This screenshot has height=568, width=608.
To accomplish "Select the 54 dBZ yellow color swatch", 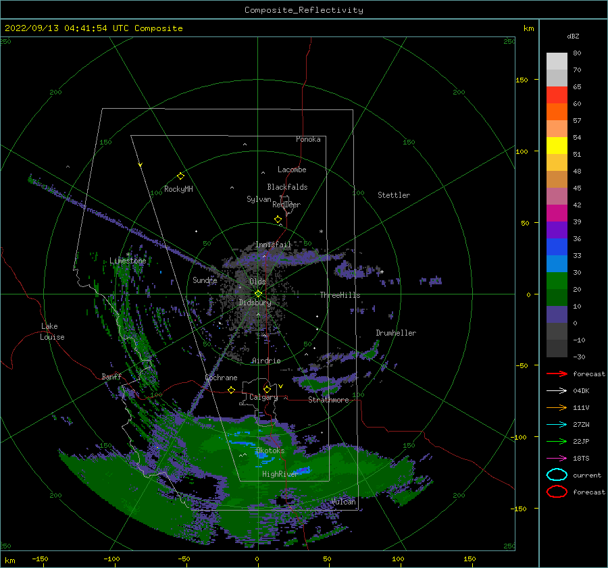I will (557, 145).
